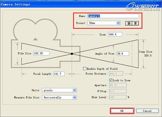
Task: Open the Preset 50mm dropdown
Action: click(104, 23)
